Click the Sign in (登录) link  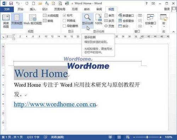[167, 9]
